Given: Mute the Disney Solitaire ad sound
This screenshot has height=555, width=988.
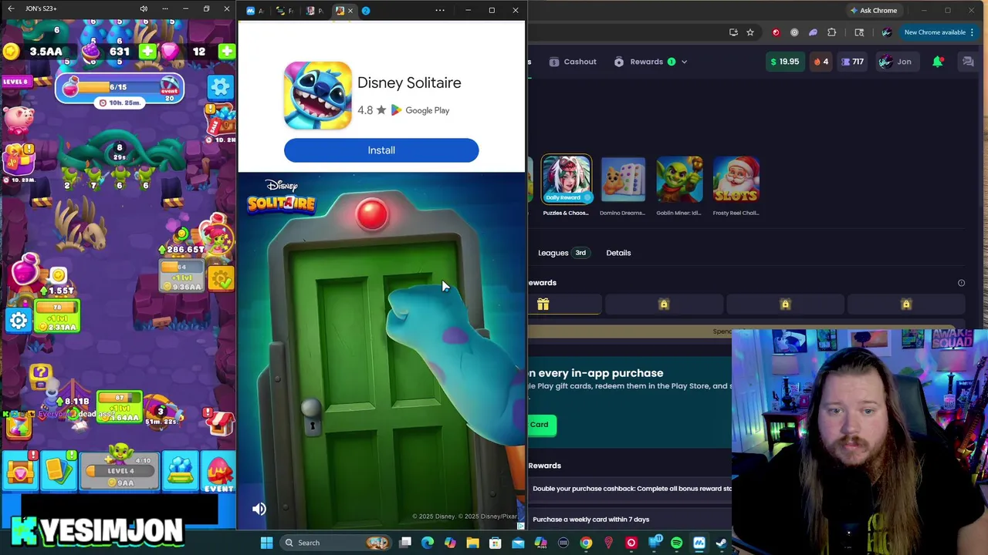Looking at the screenshot, I should [x=259, y=509].
